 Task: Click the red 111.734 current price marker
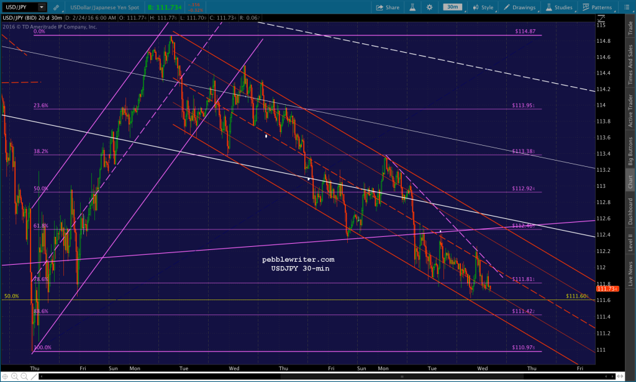pos(607,289)
